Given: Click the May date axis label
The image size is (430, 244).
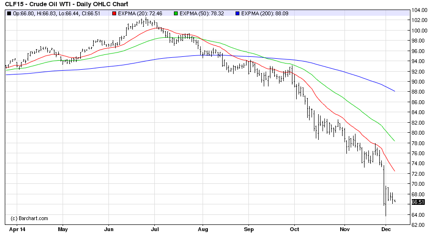Looking at the screenshot, I should (63, 229).
